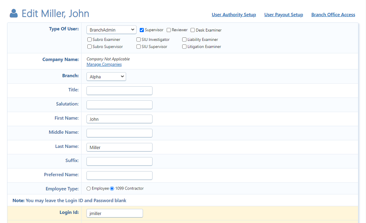Click the Employee Type label
Viewport: 366px width, 223px height.
[62, 189]
